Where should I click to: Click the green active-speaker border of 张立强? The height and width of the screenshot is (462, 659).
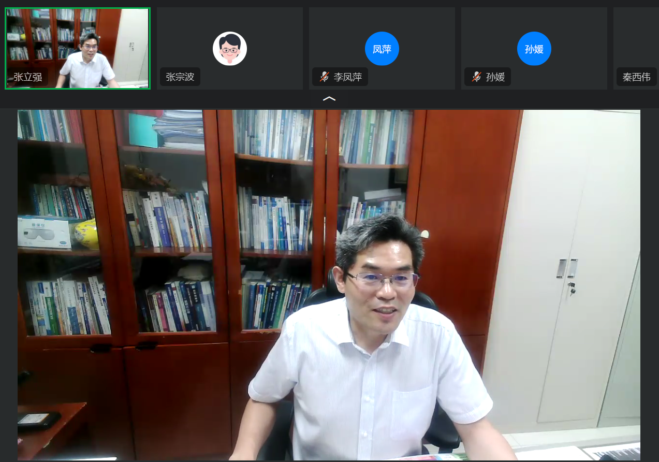point(78,8)
